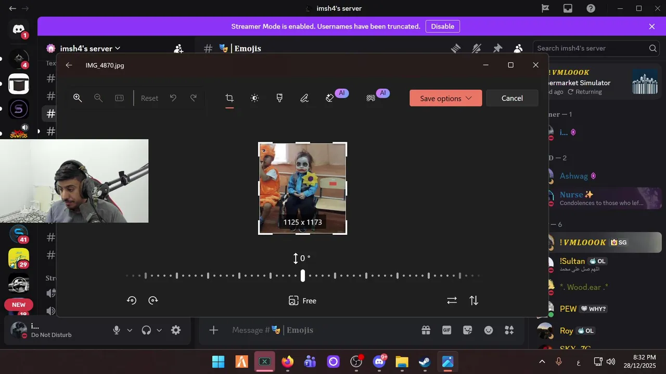This screenshot has height=374, width=666.
Task: Zoom out using the minus magnifier
Action: click(98, 98)
